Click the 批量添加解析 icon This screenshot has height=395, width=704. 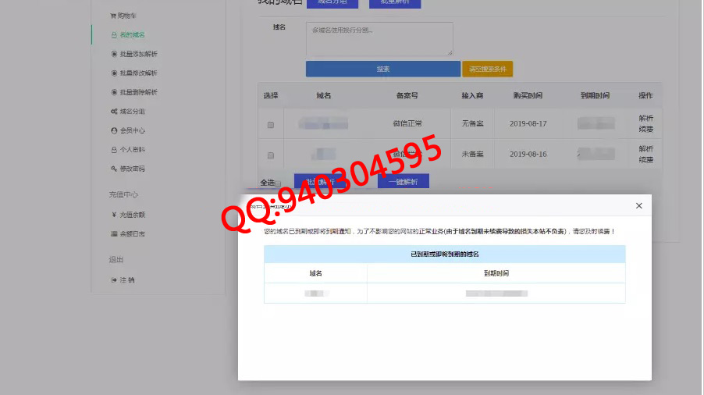coord(114,54)
